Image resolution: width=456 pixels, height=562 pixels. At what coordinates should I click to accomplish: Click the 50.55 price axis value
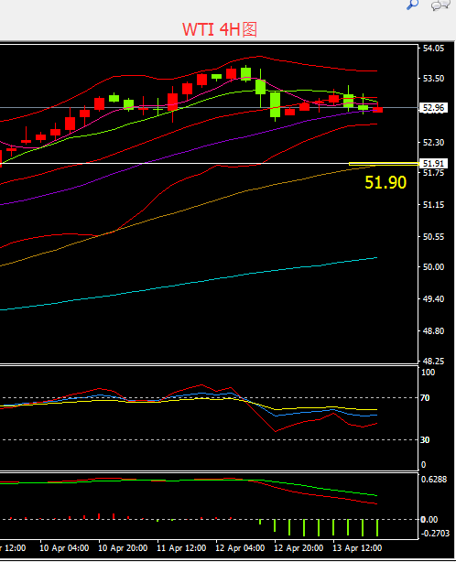pyautogui.click(x=433, y=237)
